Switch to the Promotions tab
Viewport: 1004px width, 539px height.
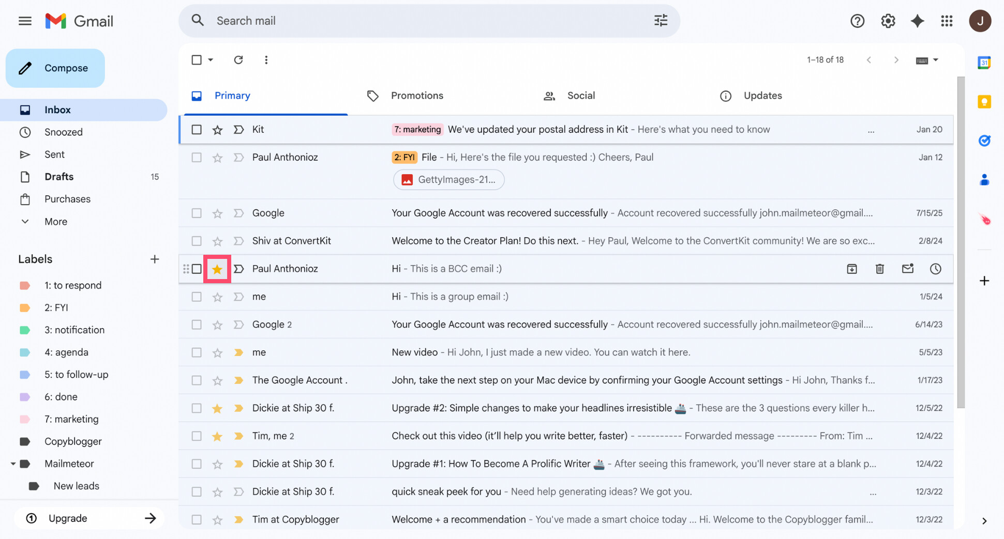point(417,96)
